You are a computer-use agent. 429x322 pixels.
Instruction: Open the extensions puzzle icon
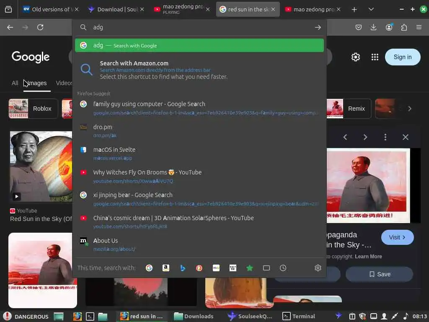[404, 27]
